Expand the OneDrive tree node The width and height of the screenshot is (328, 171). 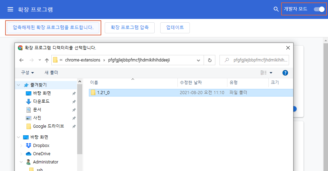21,154
